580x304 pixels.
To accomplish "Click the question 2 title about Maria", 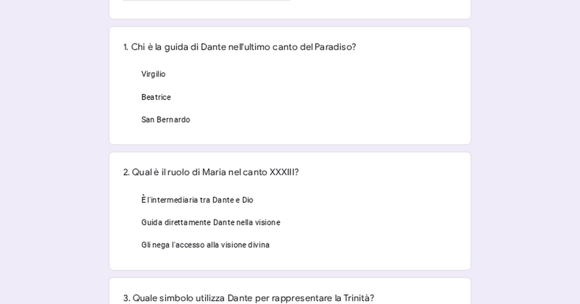I will click(210, 172).
